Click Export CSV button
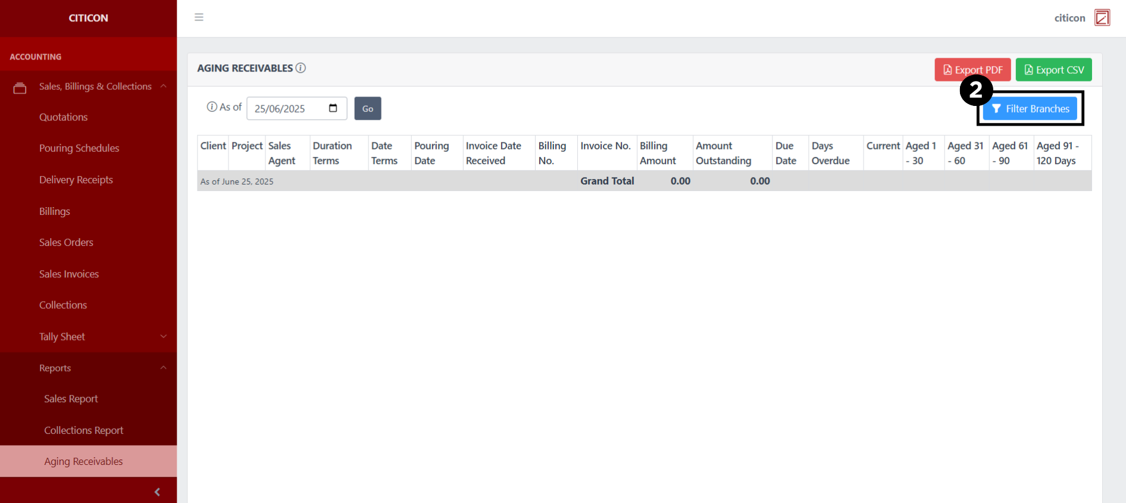 pos(1053,70)
